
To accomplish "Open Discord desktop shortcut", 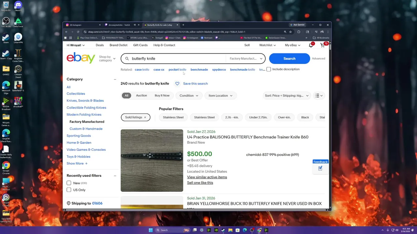I will click(x=18, y=6).
